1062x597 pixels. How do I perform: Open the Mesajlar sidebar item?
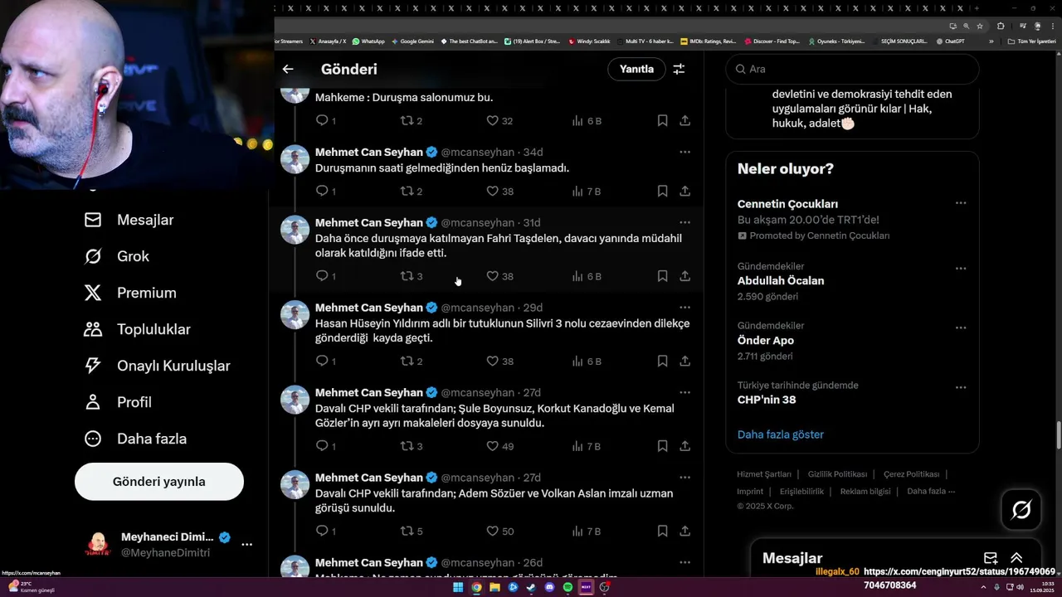[x=129, y=220]
